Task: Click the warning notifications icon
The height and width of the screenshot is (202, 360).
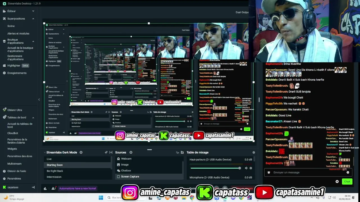Action: 53,189
